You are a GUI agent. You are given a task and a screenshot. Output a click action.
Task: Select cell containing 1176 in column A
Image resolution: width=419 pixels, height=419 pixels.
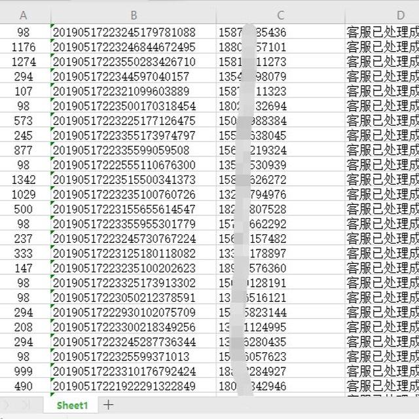click(25, 47)
